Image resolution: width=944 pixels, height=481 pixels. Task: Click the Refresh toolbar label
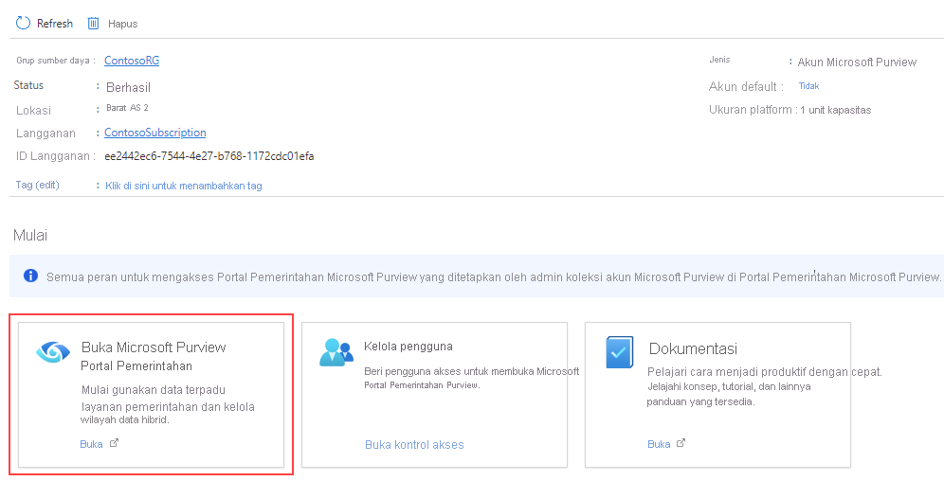(x=55, y=24)
